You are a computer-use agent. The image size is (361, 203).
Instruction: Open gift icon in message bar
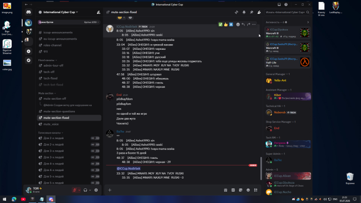(x=226, y=190)
